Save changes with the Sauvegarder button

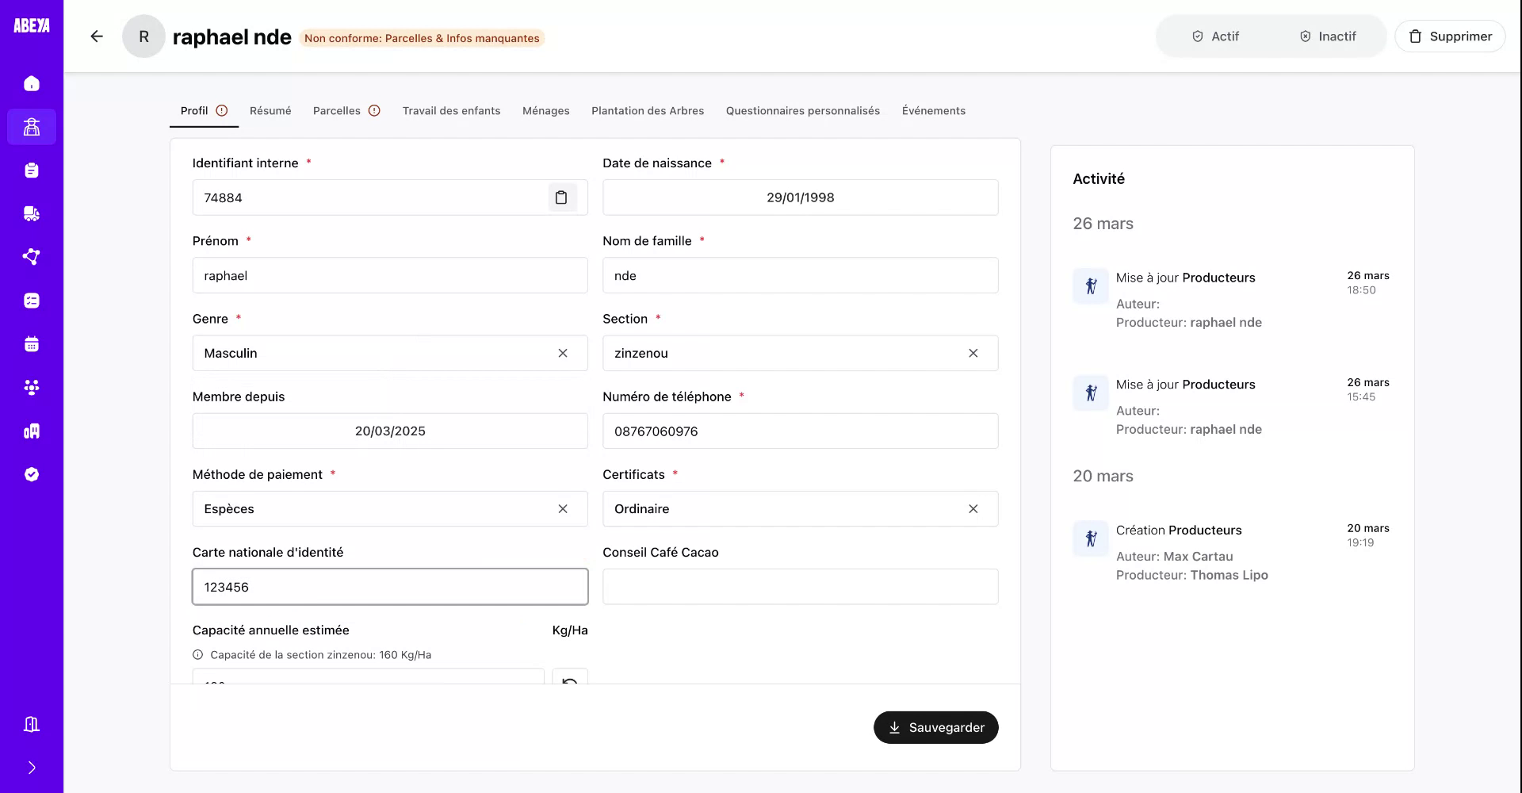point(936,727)
